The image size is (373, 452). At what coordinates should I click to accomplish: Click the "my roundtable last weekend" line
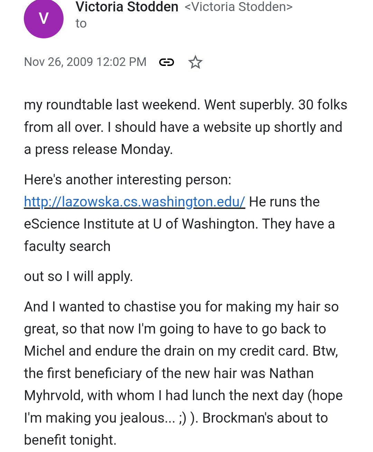pyautogui.click(x=112, y=105)
